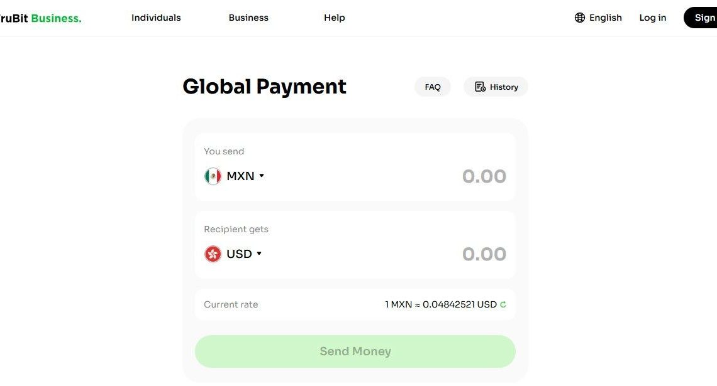The height and width of the screenshot is (386, 717).
Task: Open the English language selector
Action: coord(598,18)
